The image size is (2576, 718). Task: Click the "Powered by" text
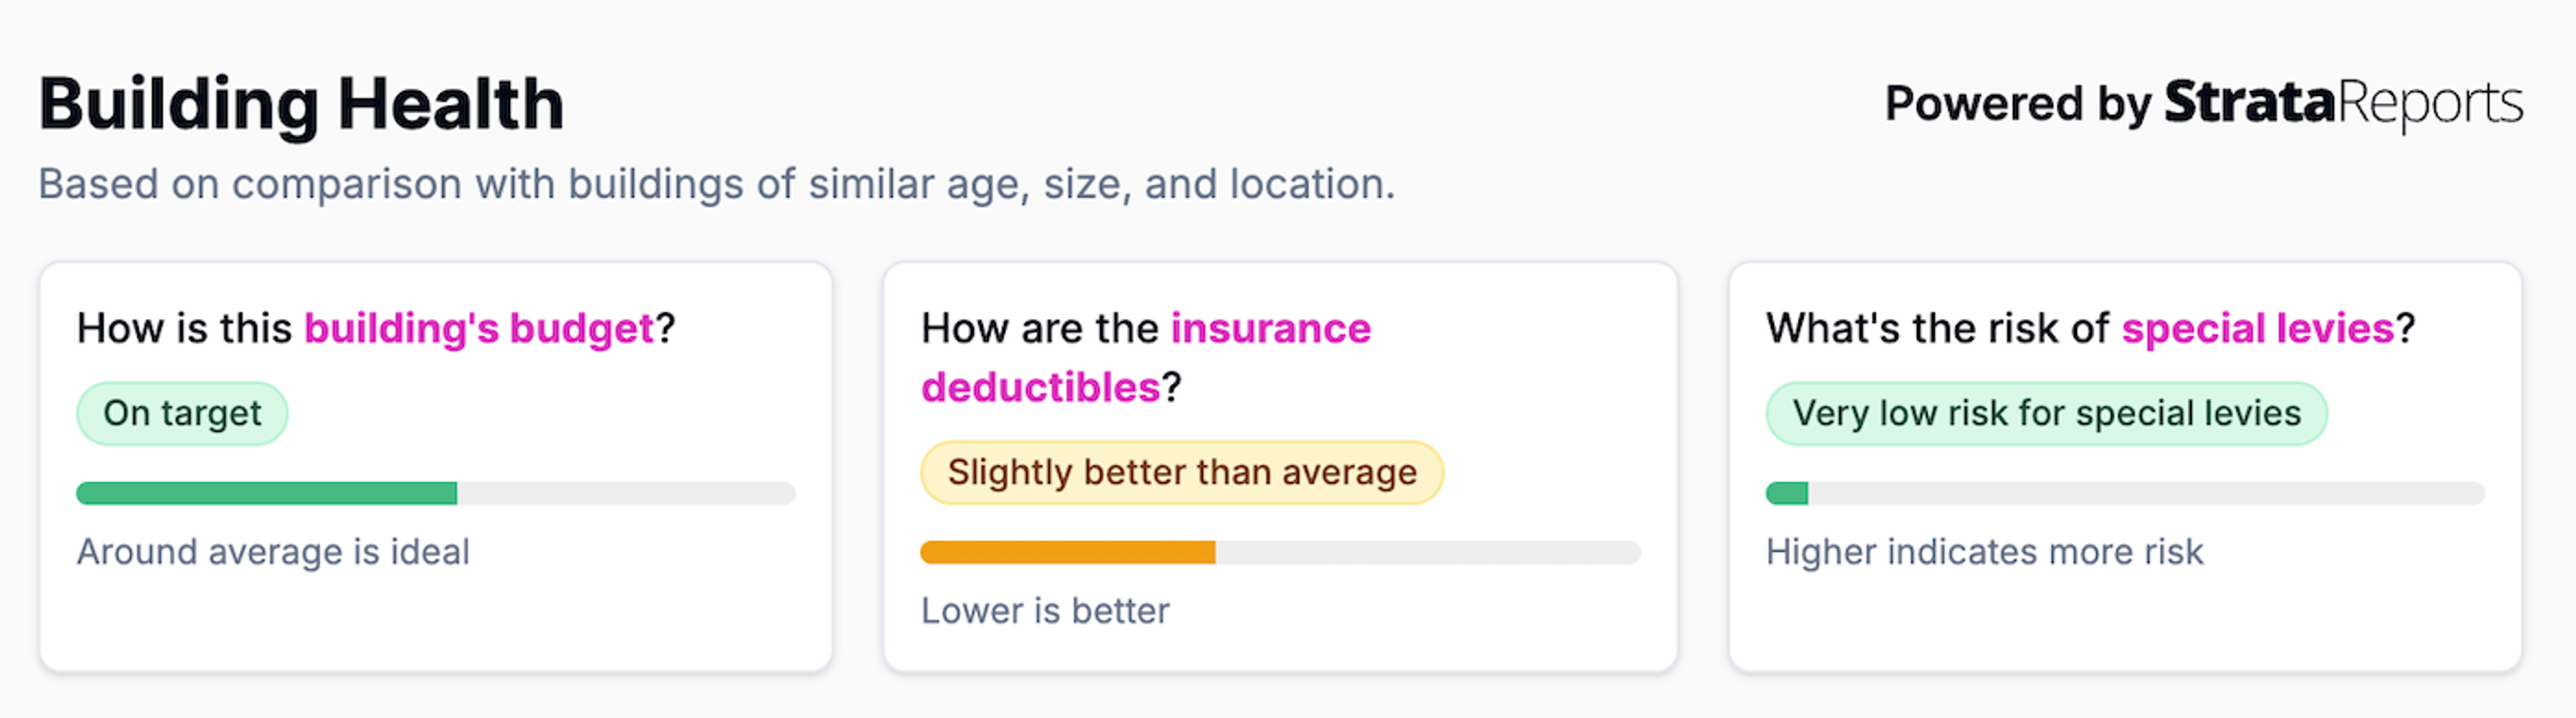pyautogui.click(x=2017, y=104)
